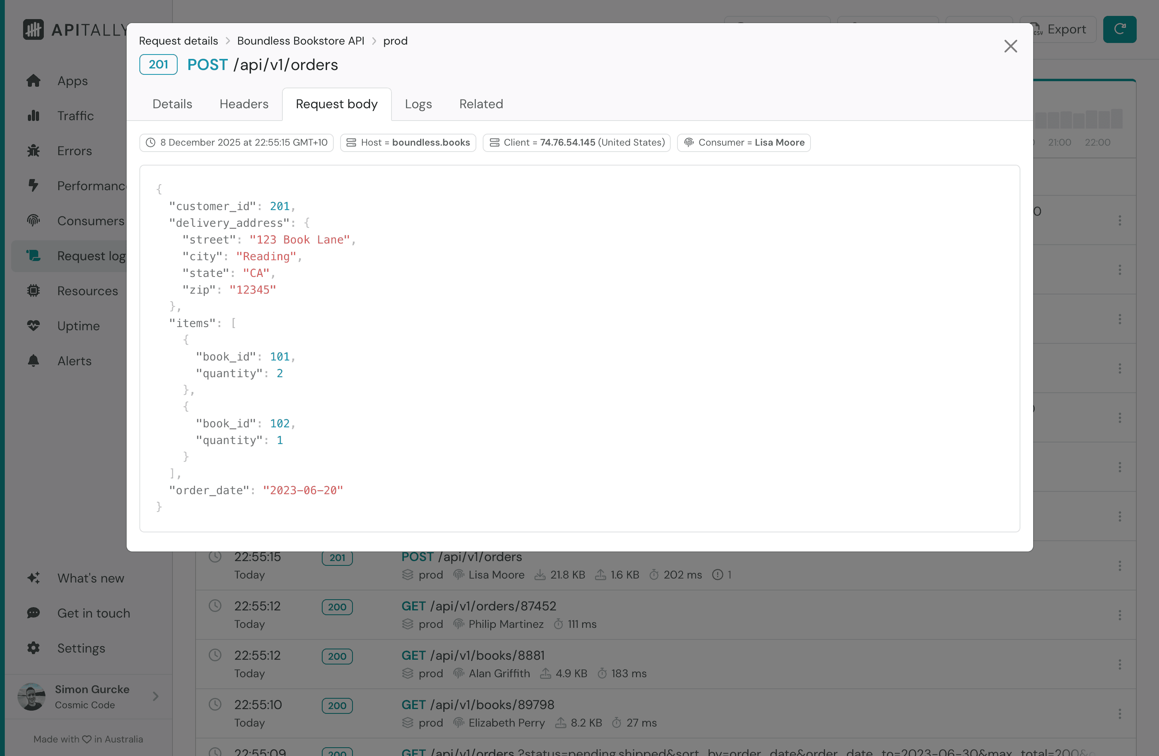
Task: Open Uptime monitoring
Action: tap(78, 325)
